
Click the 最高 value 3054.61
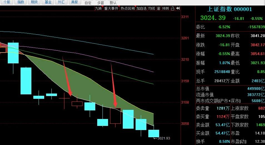coord(257,54)
